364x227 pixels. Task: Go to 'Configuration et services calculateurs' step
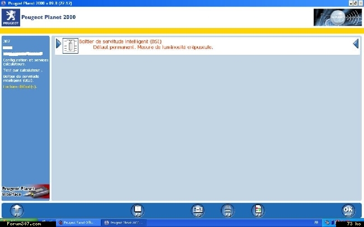coord(26,62)
